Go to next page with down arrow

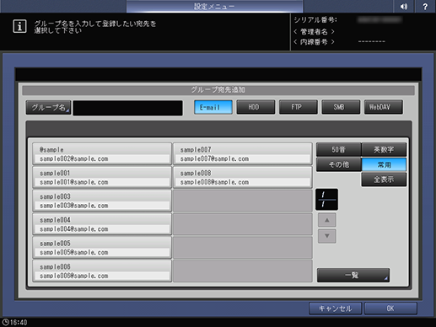(x=326, y=236)
